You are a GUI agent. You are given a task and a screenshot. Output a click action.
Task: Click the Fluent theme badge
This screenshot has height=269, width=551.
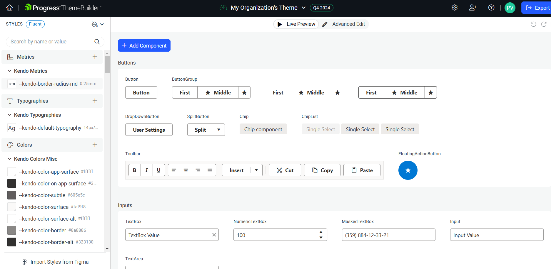[x=35, y=24]
